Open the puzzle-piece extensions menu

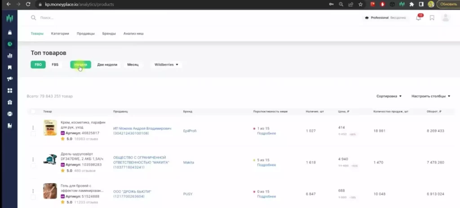coord(411,4)
